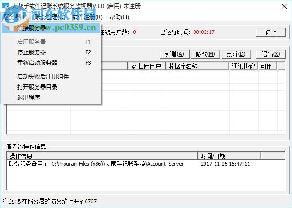Click the application icon in title bar

pyautogui.click(x=6, y=6)
